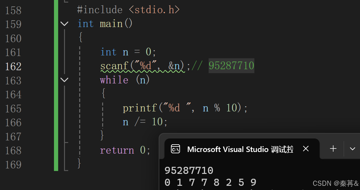Click the scanf call with warning underline
360x190 pixels.
(142, 66)
